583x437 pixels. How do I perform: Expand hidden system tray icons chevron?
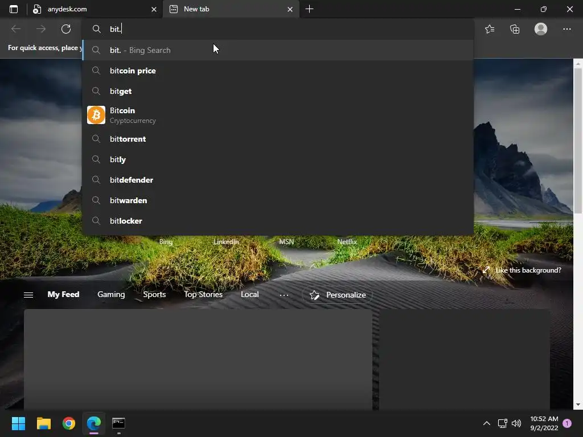point(486,423)
